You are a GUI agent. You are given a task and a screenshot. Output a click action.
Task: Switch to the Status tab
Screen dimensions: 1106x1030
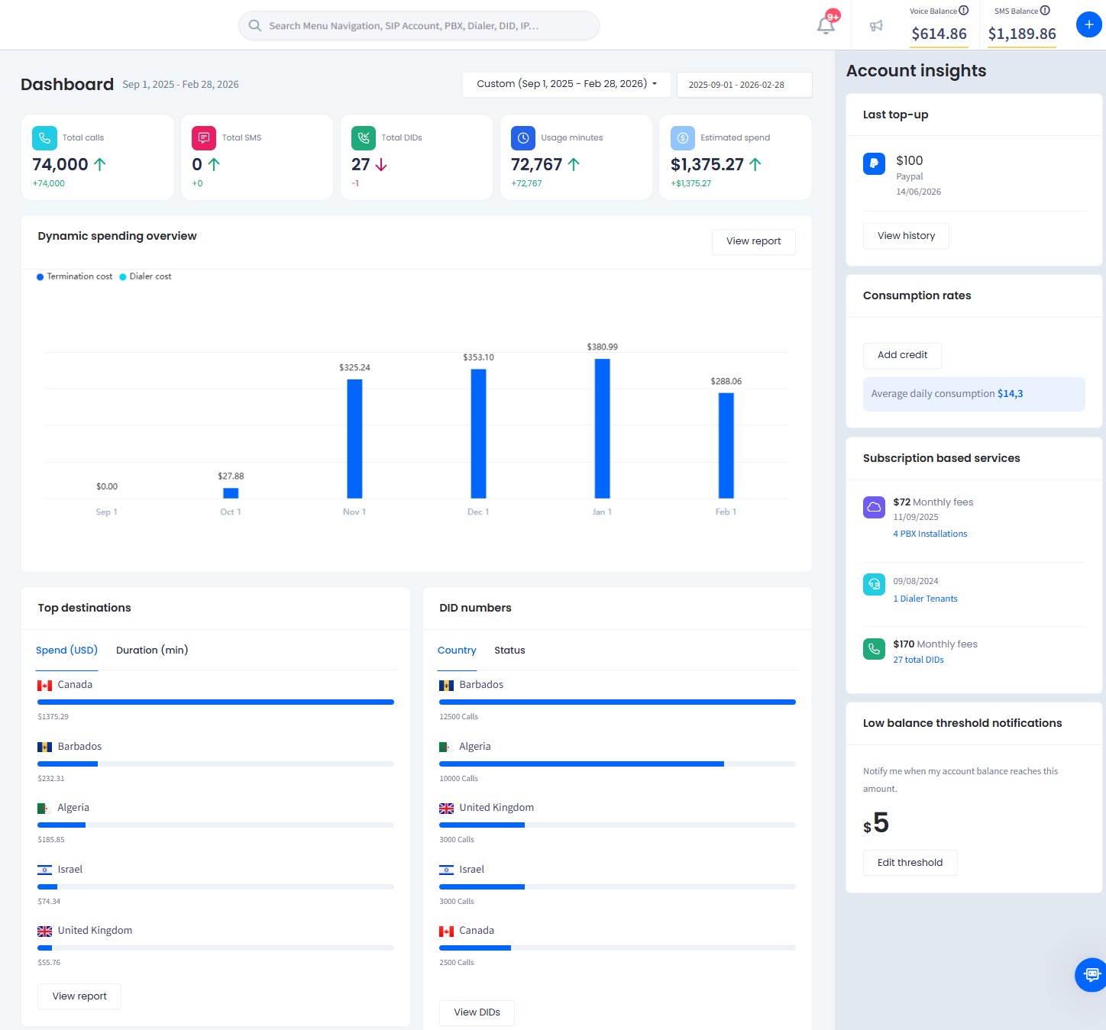(509, 651)
